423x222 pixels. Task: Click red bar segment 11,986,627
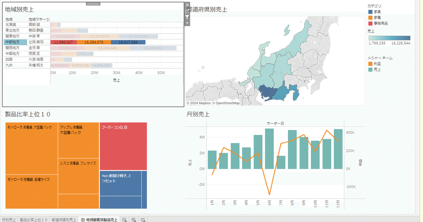coord(63,42)
